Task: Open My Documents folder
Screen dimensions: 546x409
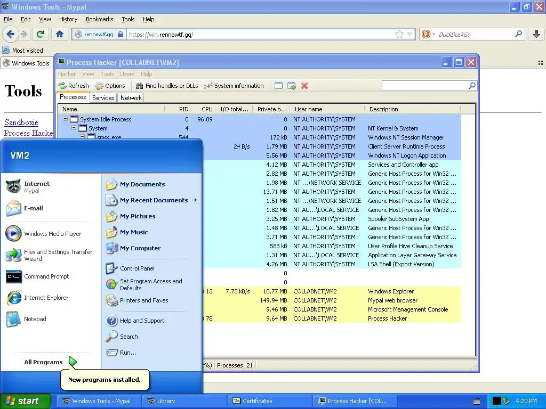Action: 135,184
